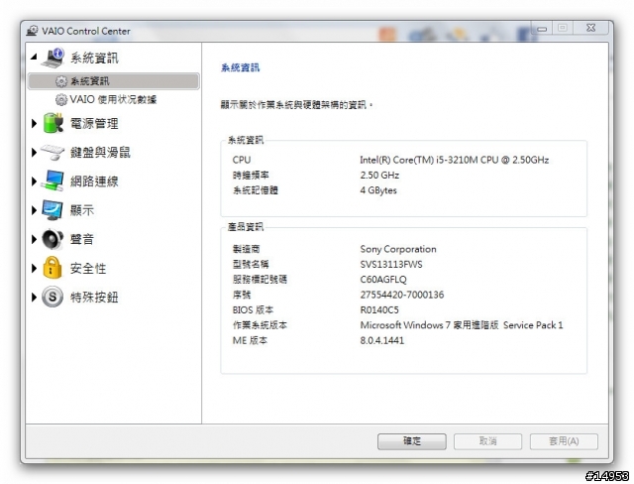The image size is (634, 484).
Task: Click the Sony Corporation manufacturer value
Action: point(398,249)
